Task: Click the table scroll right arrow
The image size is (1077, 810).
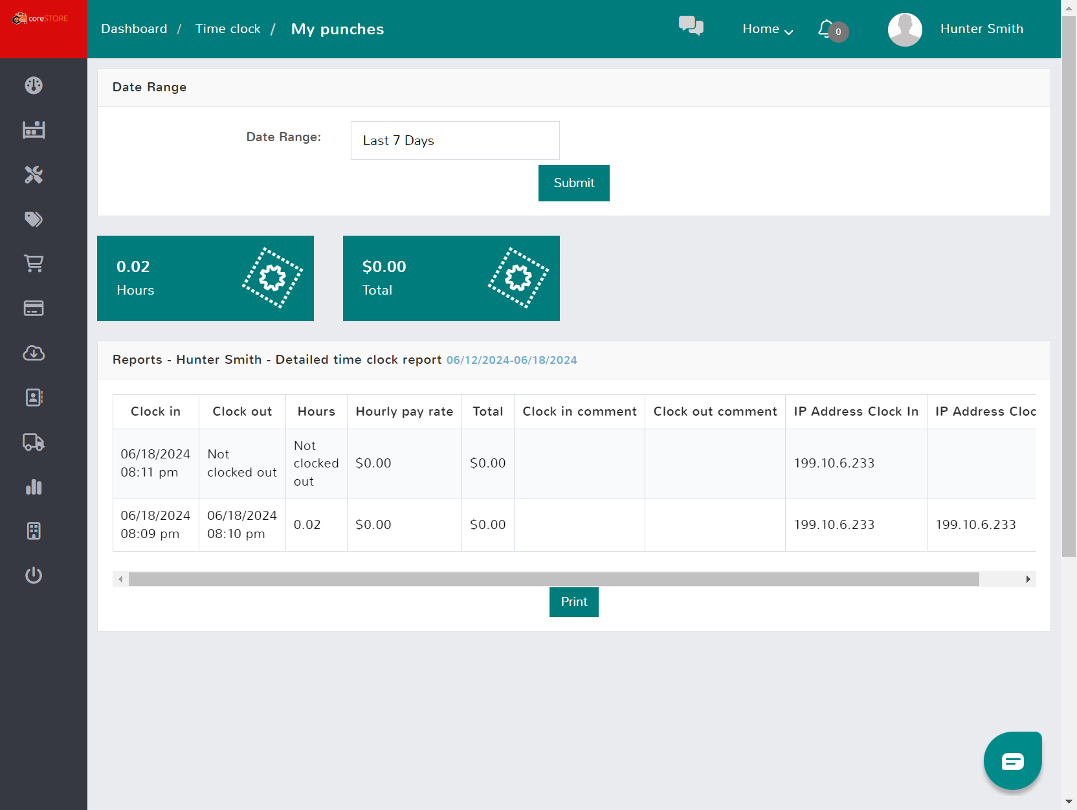Action: point(1028,579)
